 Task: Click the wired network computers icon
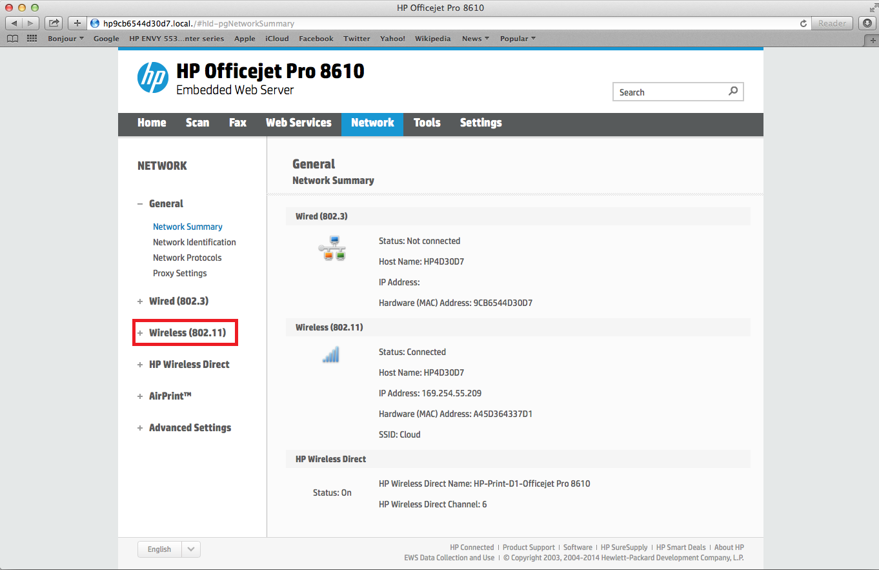tap(332, 248)
